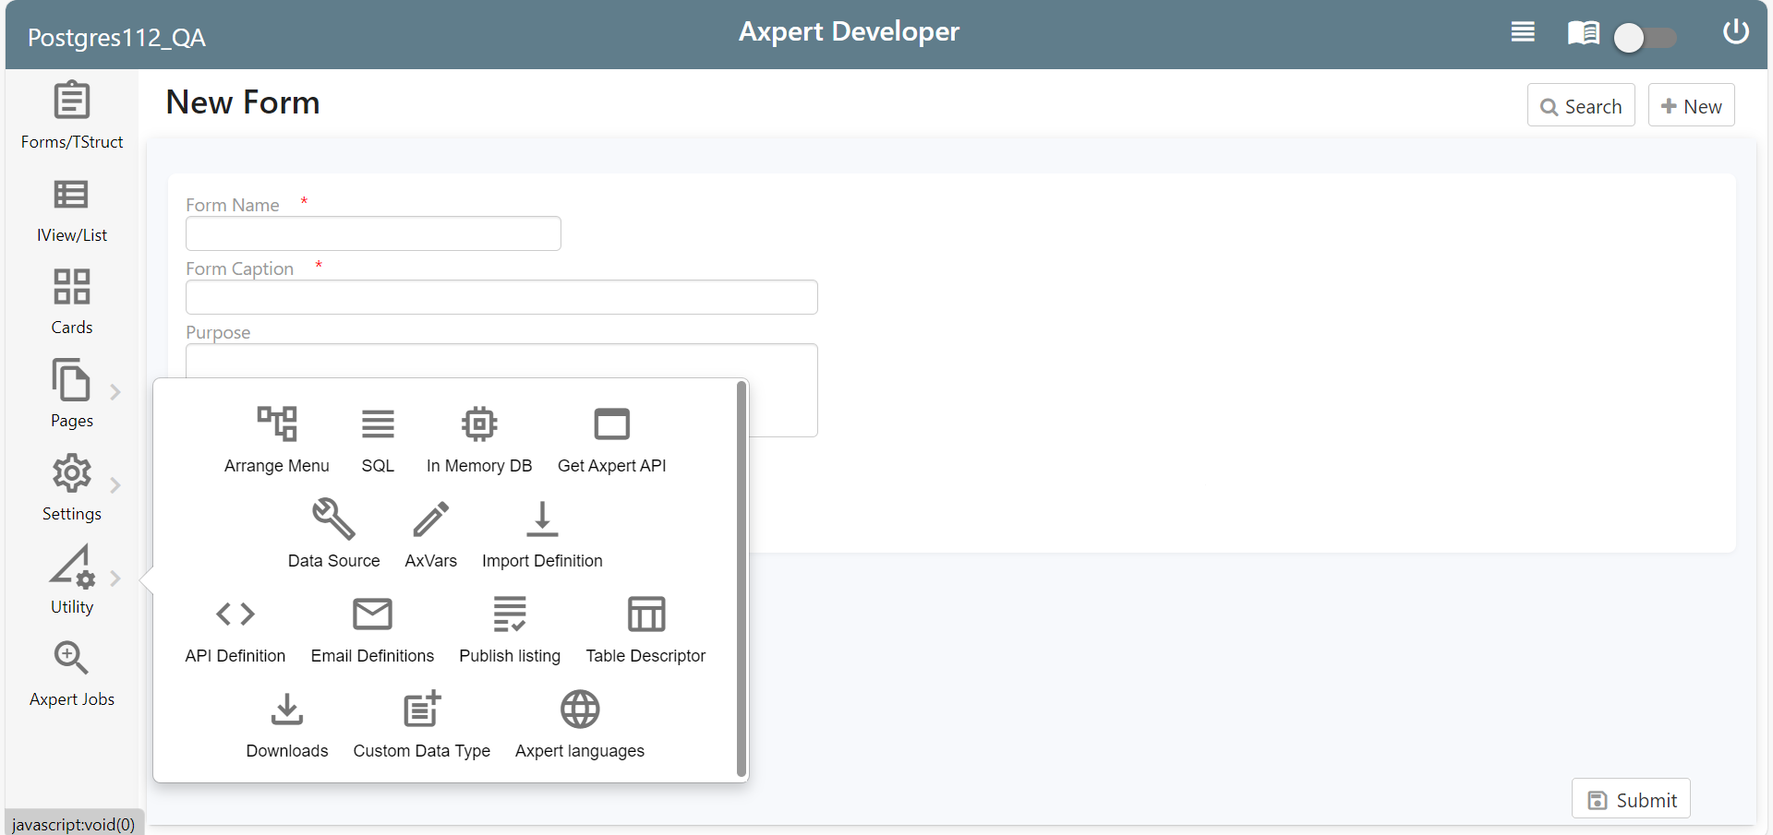The image size is (1773, 835).
Task: Click the Get Axpert API icon
Action: click(611, 424)
